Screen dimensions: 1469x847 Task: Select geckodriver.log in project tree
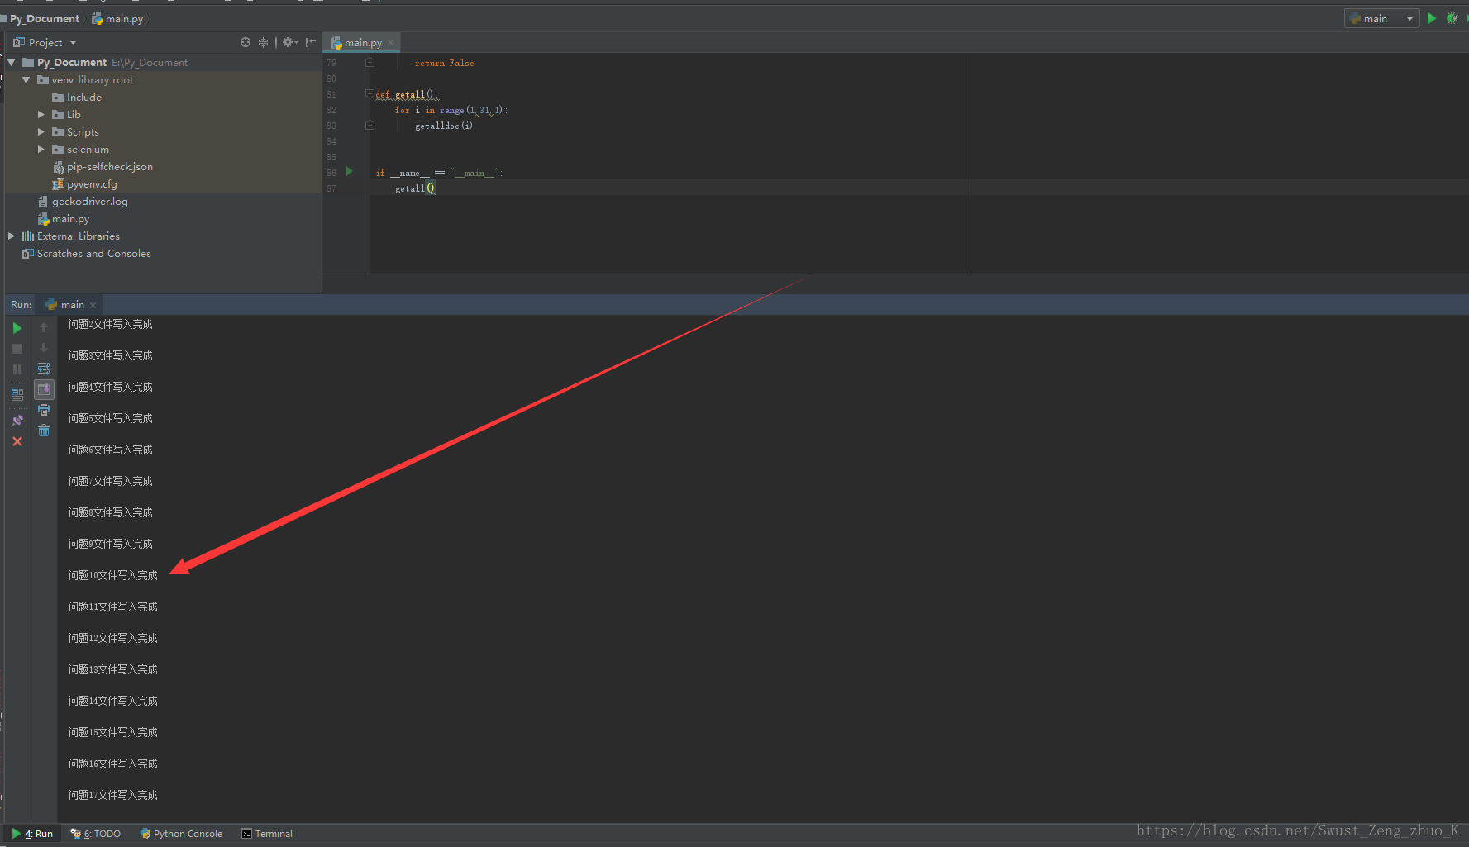tap(89, 202)
